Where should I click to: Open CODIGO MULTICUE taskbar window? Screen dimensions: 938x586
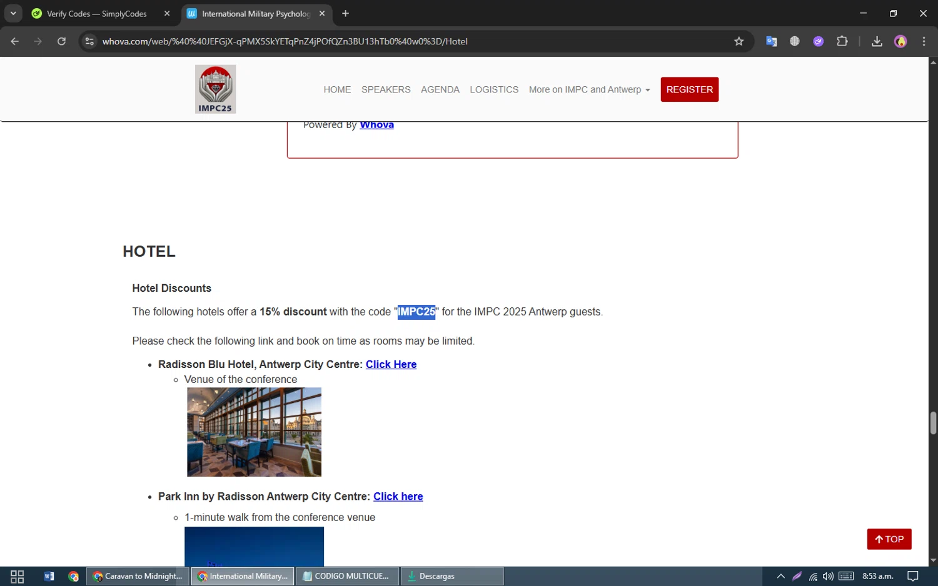click(348, 577)
